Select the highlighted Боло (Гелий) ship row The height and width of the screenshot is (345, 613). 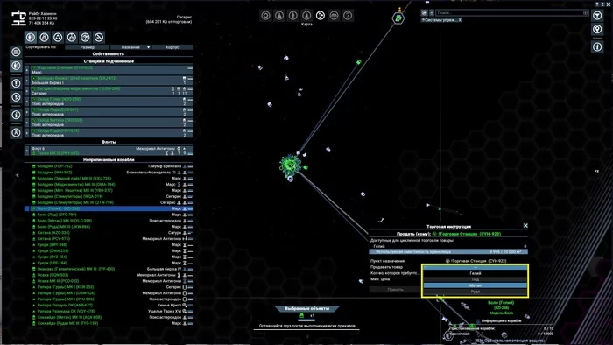(x=109, y=208)
